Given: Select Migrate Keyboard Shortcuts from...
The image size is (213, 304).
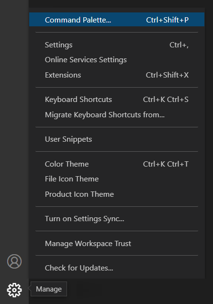Looking at the screenshot, I should (117, 115).
